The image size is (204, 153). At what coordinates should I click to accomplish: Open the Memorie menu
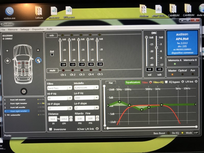pyautogui.click(x=12, y=30)
